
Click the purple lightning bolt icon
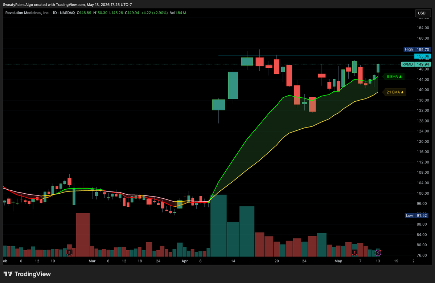[378, 253]
